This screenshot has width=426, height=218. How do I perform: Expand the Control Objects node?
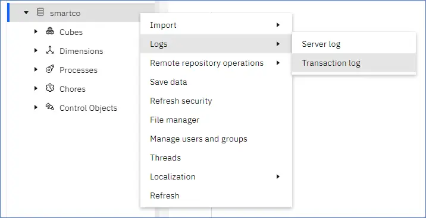pos(36,107)
